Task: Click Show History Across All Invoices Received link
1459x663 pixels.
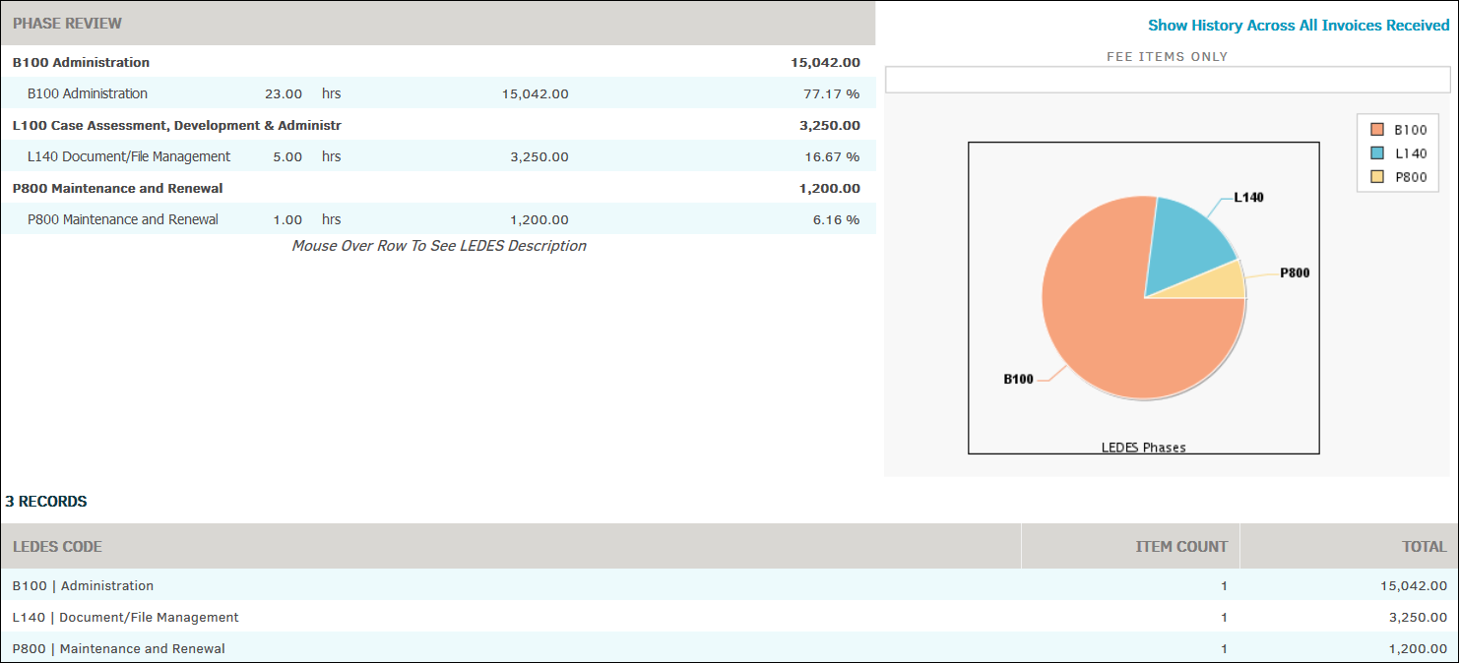Action: click(x=1298, y=26)
